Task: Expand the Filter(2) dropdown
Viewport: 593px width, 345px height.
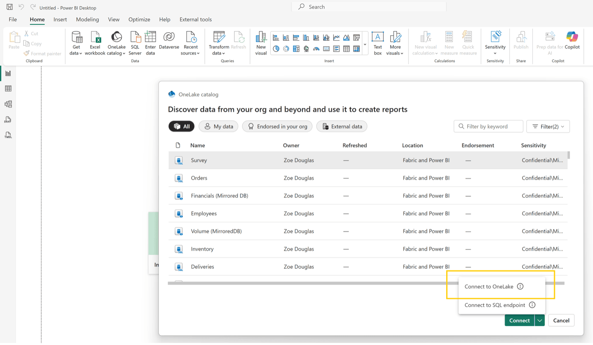Action: 548,127
